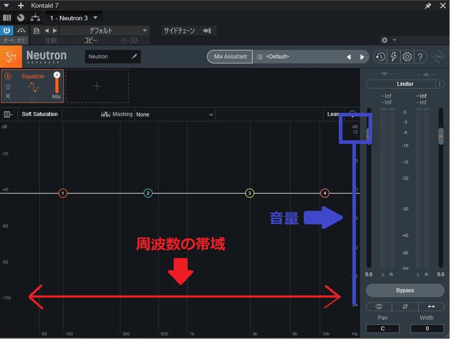
Task: Click the Learn button
Action: click(x=333, y=114)
